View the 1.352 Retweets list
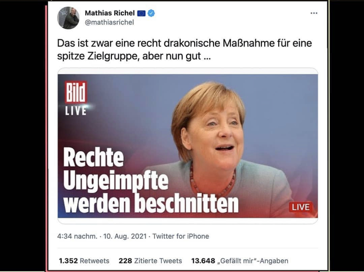Viewport: 364px width, 272px height. [x=84, y=261]
